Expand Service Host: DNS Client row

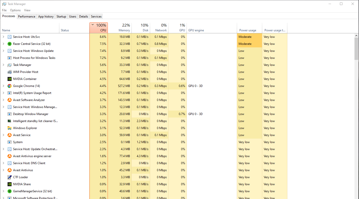pos(3,163)
